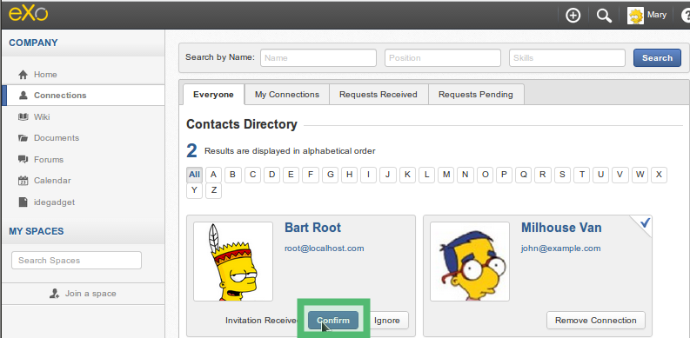This screenshot has width=690, height=338.
Task: Switch to My Connections tab
Action: pos(287,95)
